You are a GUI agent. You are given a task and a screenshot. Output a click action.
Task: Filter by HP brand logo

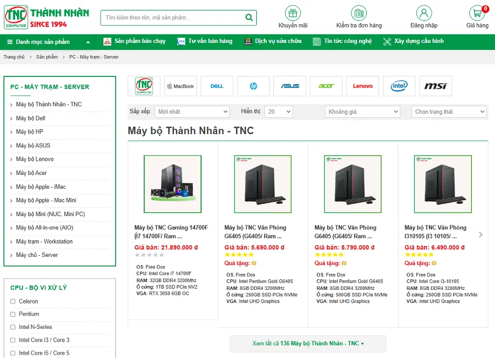tap(253, 86)
